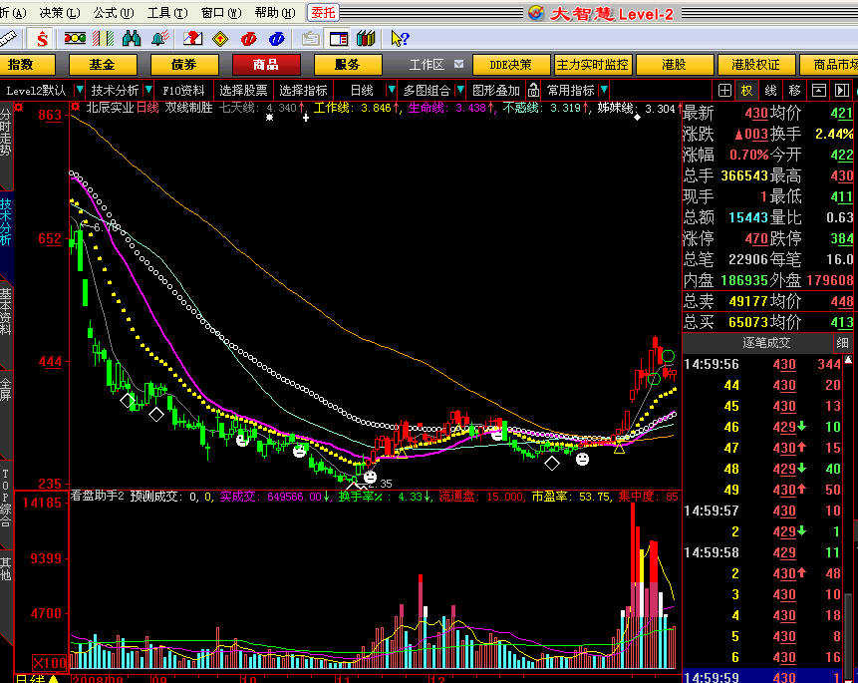Open the books library icon

[x=366, y=38]
